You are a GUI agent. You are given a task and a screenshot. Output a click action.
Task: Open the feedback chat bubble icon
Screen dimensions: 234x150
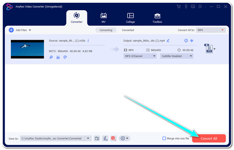click(x=193, y=6)
